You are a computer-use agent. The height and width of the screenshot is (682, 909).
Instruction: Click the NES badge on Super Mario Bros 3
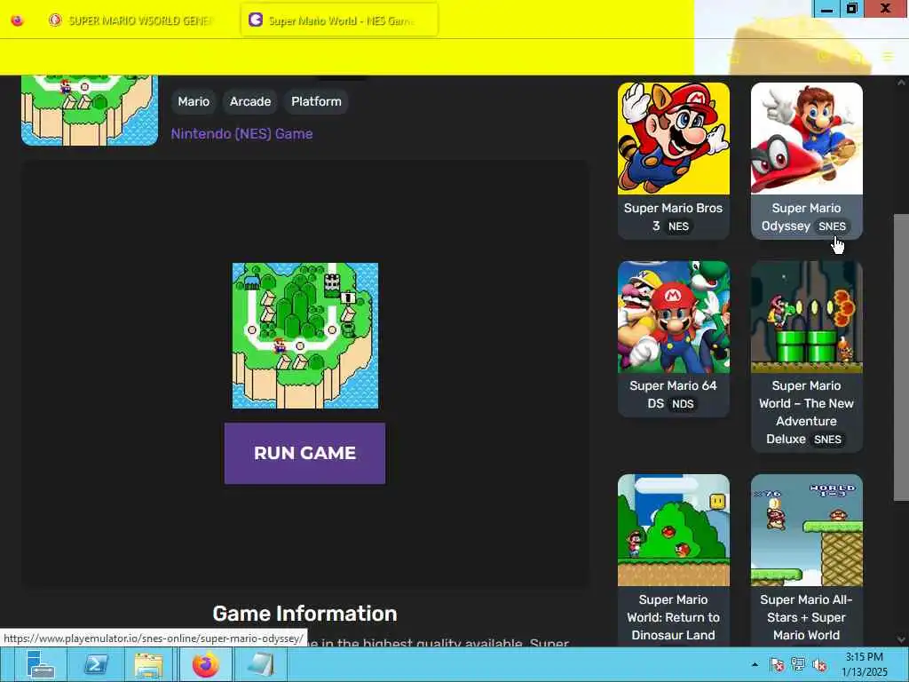[x=678, y=226]
